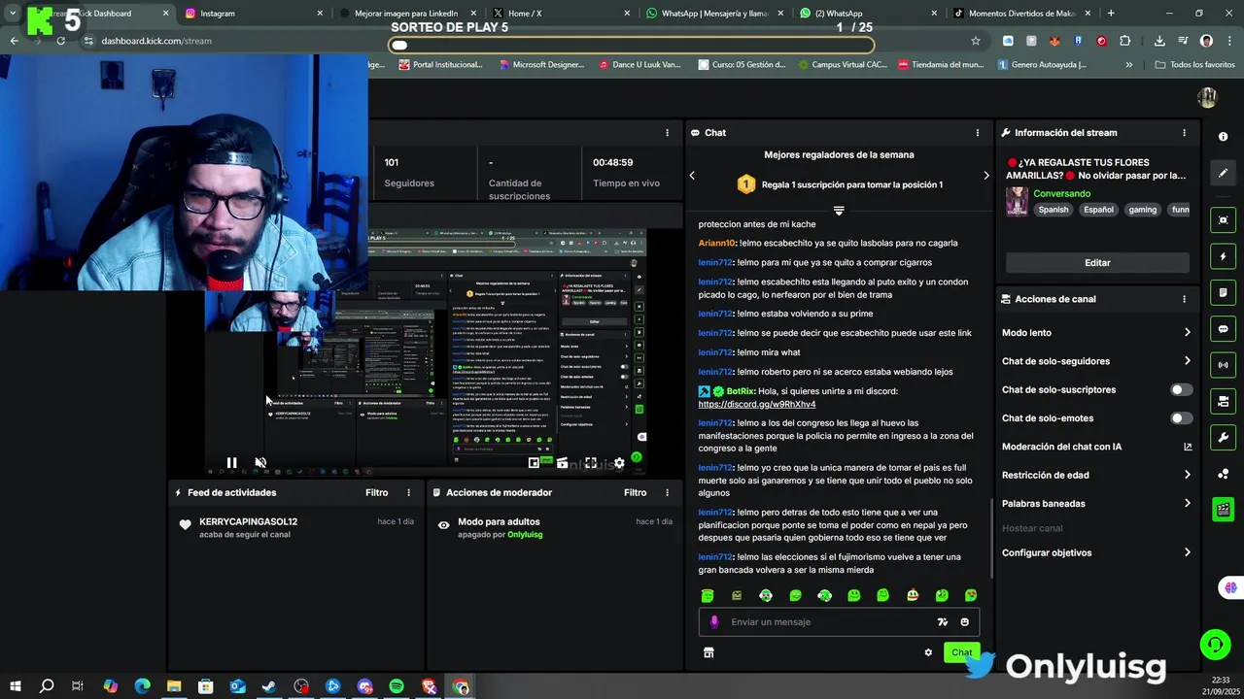Image resolution: width=1244 pixels, height=699 pixels.
Task: Toggle the stream preview widget icon
Action: (x=1223, y=220)
